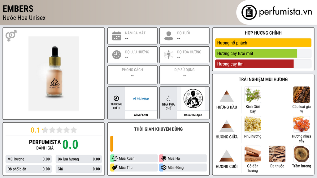Click the calendar icon beside Năm ra mắt

tap(117, 36)
